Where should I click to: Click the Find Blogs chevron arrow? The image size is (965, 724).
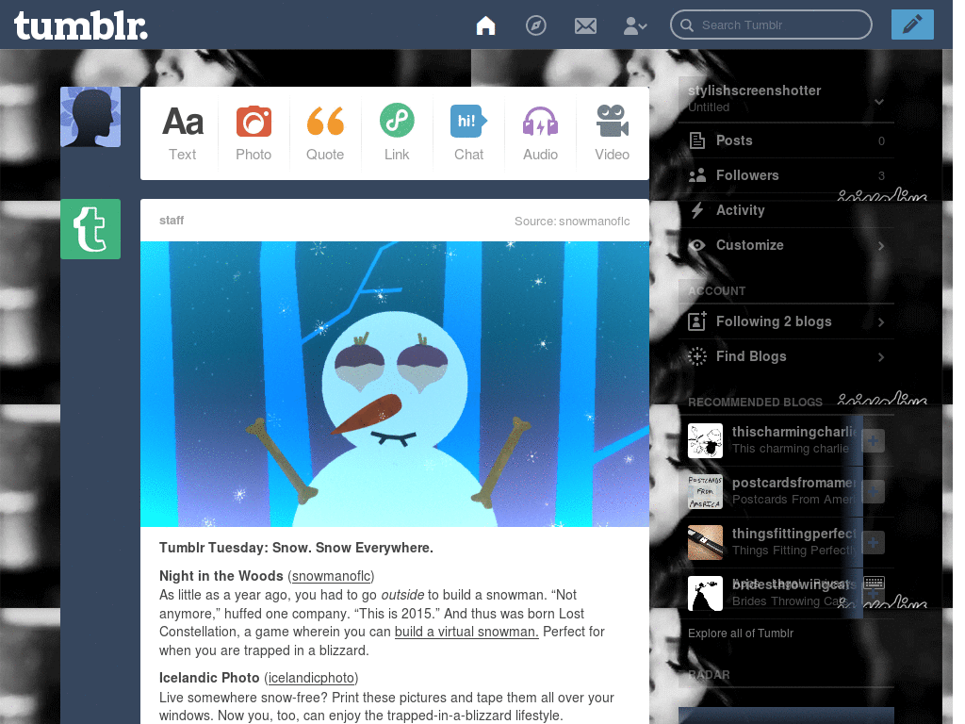click(x=881, y=357)
